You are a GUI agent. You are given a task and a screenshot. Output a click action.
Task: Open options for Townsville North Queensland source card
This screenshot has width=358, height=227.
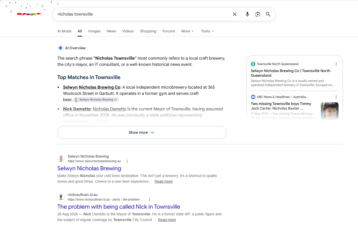[x=336, y=64]
